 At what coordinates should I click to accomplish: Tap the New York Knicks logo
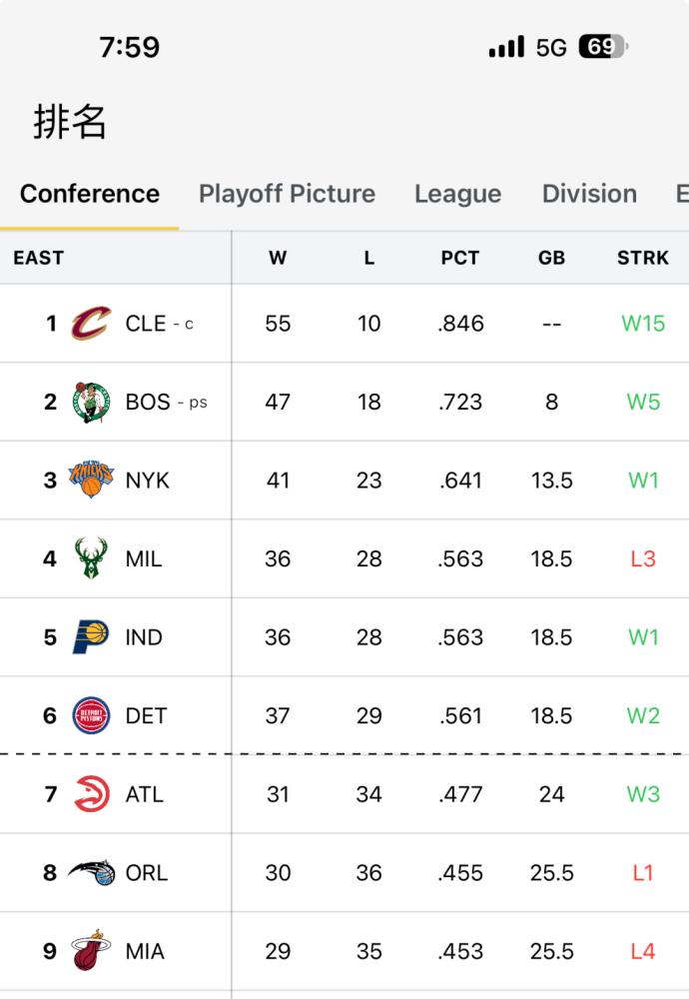tap(91, 480)
